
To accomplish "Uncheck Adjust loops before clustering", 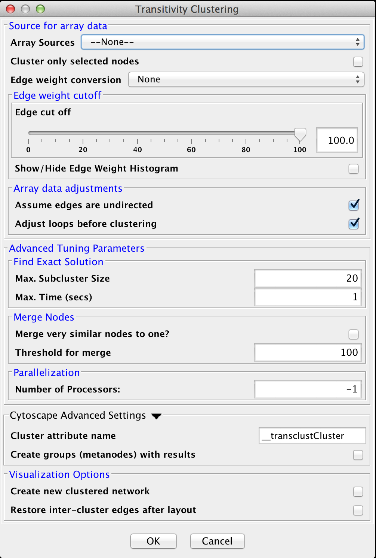I will [x=354, y=224].
